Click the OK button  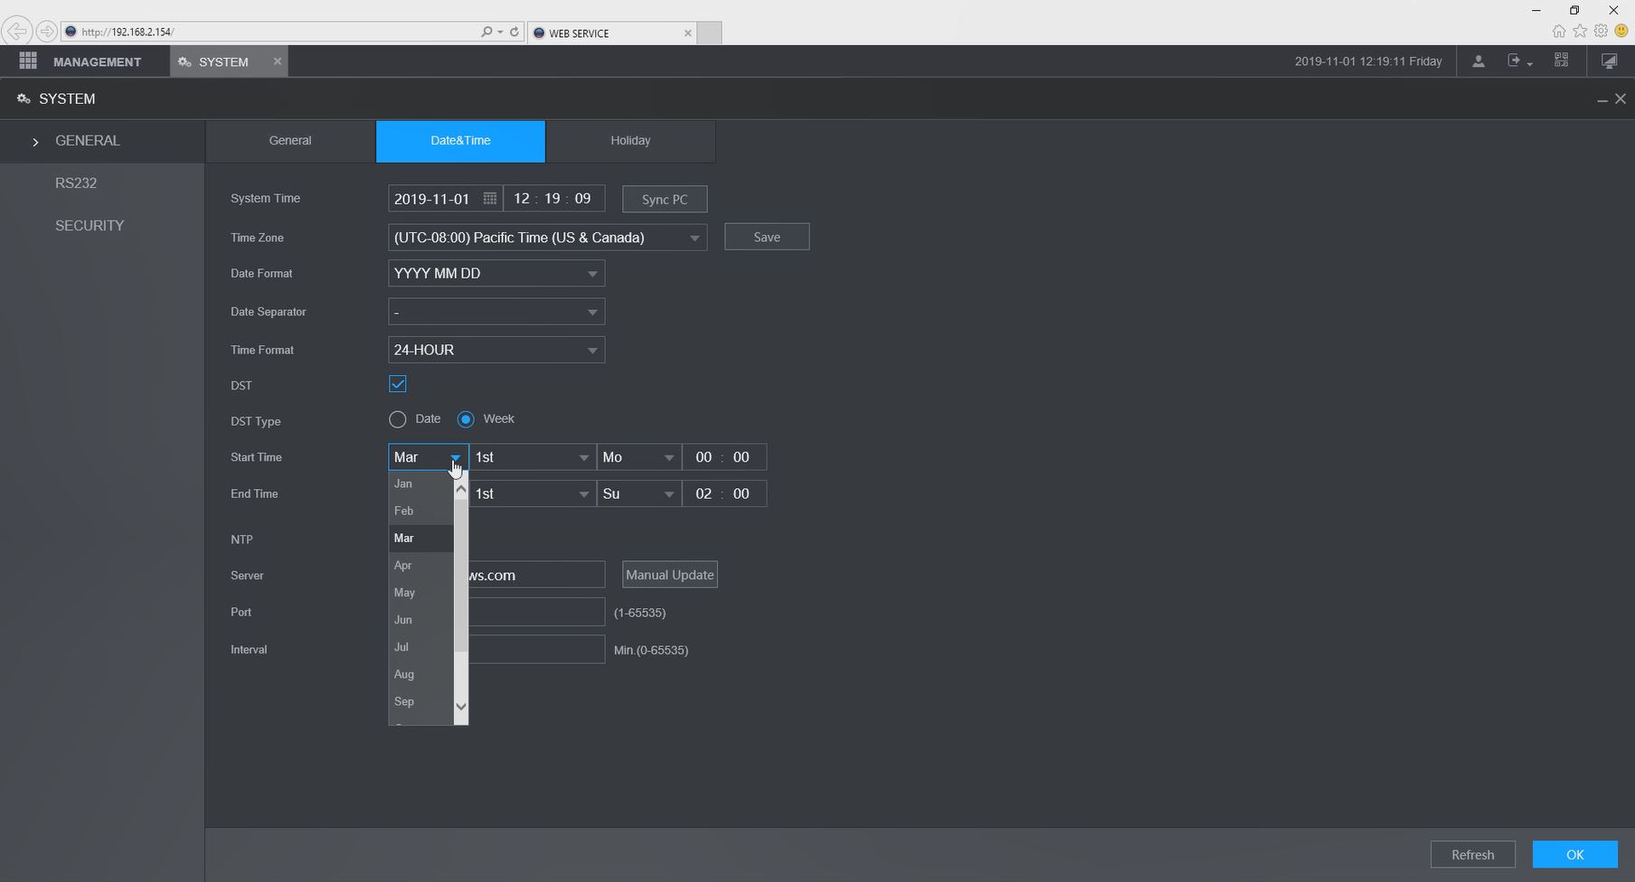pos(1575,855)
